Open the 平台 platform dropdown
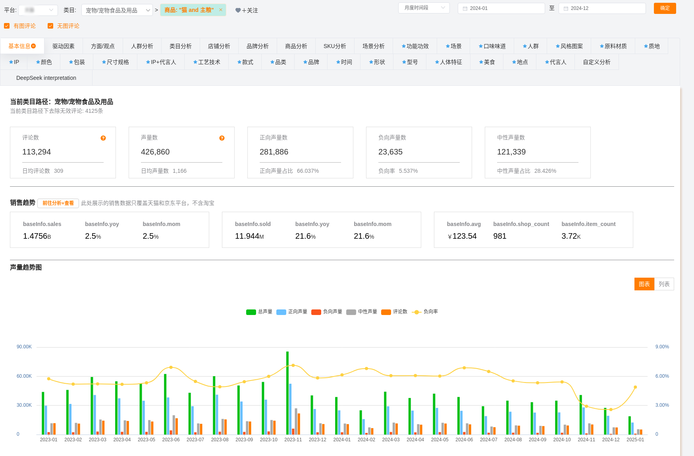694x456 pixels. tap(38, 10)
